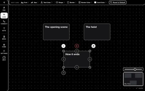Click the red delete trash icon above card
The height and width of the screenshot is (91, 145).
pyautogui.click(x=77, y=46)
